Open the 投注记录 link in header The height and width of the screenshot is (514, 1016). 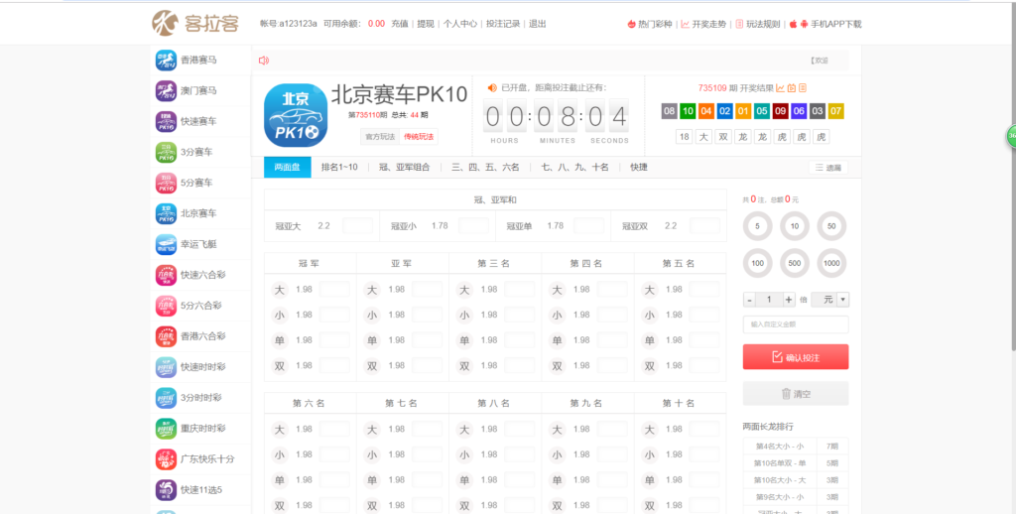(503, 24)
